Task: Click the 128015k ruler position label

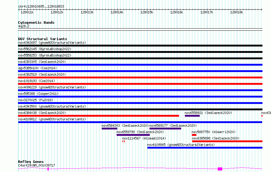Action: point(147,12)
